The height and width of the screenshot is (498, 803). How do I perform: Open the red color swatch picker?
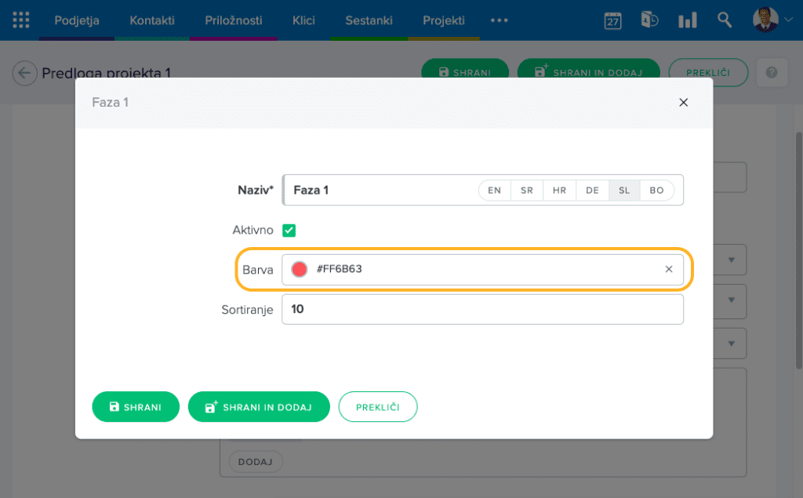pos(300,269)
